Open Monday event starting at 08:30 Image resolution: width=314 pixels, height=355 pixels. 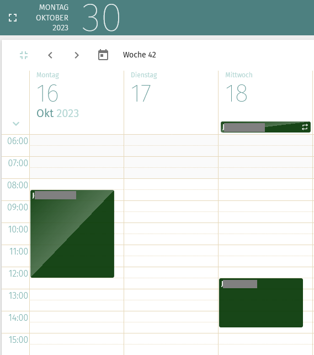(72, 234)
